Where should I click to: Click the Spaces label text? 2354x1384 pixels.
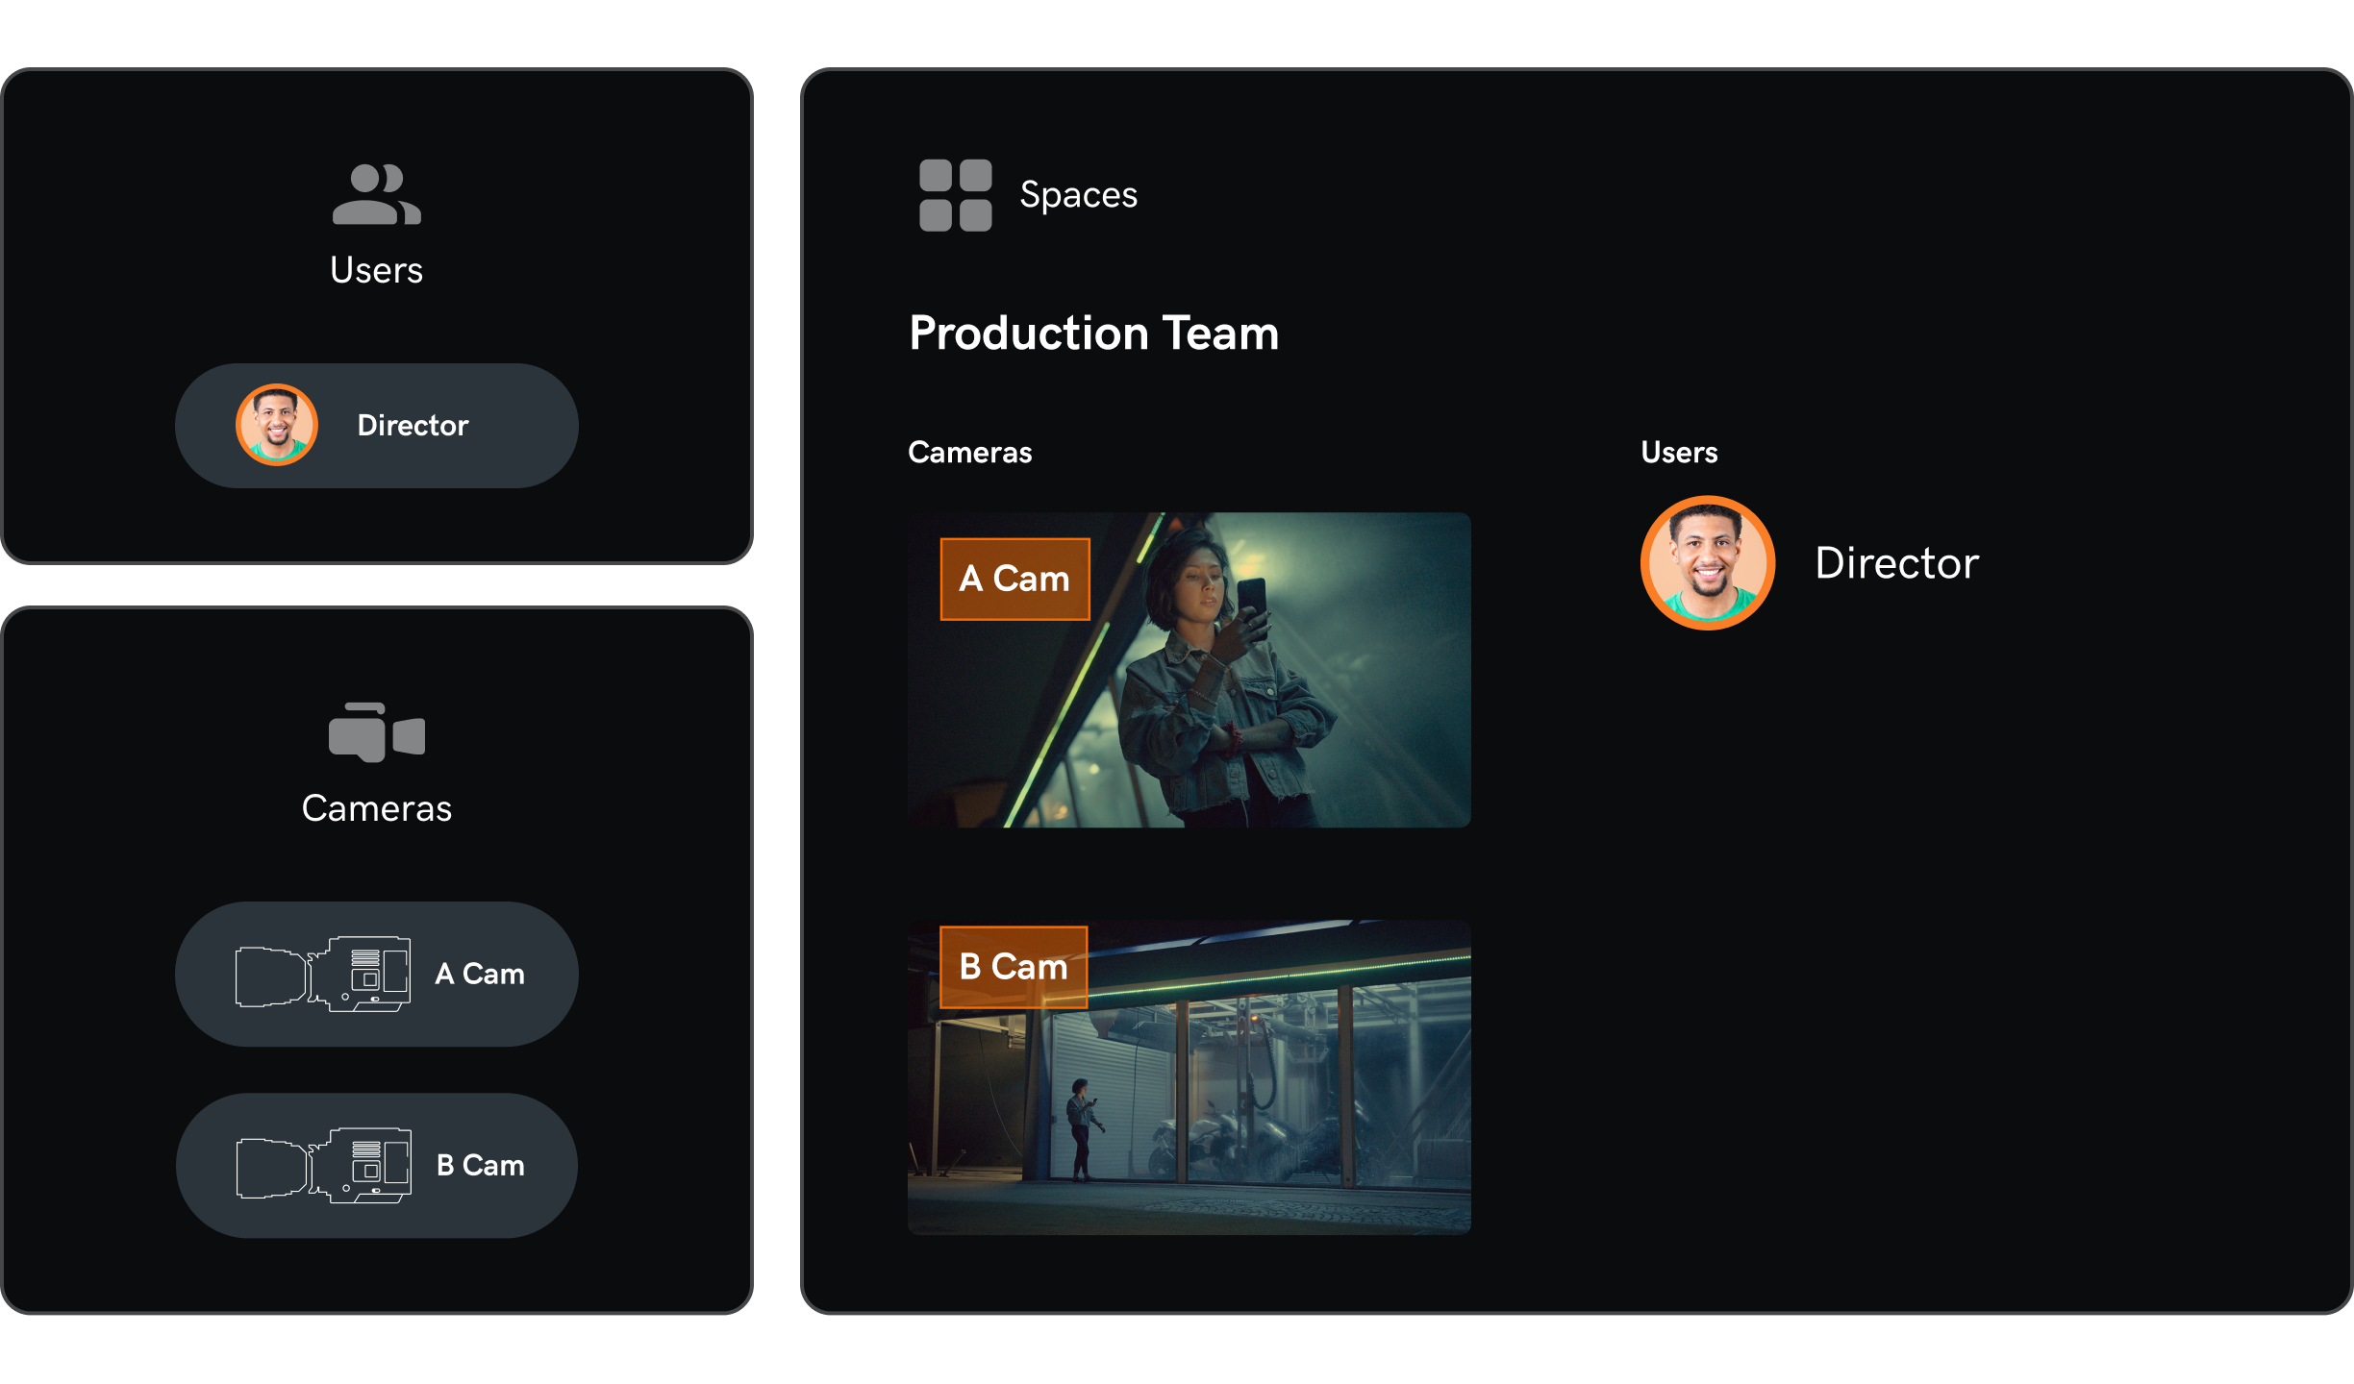pyautogui.click(x=1078, y=195)
